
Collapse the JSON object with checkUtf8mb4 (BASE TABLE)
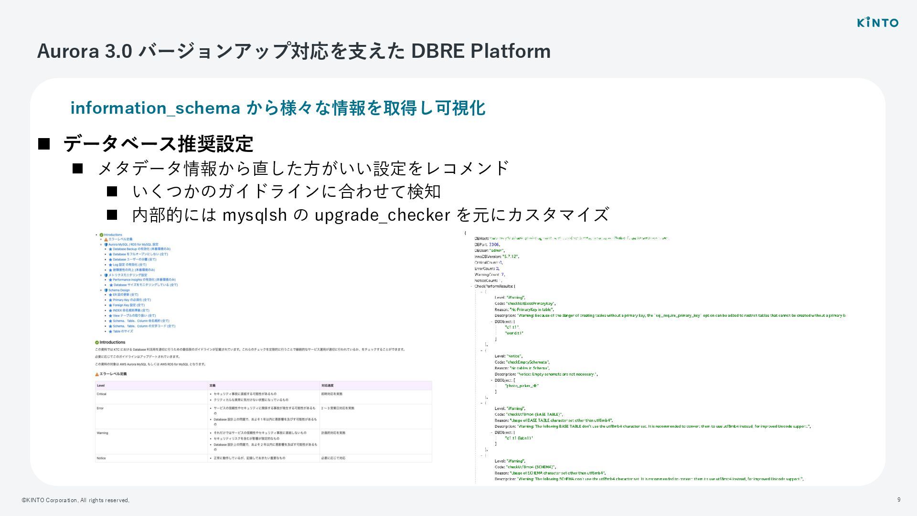[481, 403]
